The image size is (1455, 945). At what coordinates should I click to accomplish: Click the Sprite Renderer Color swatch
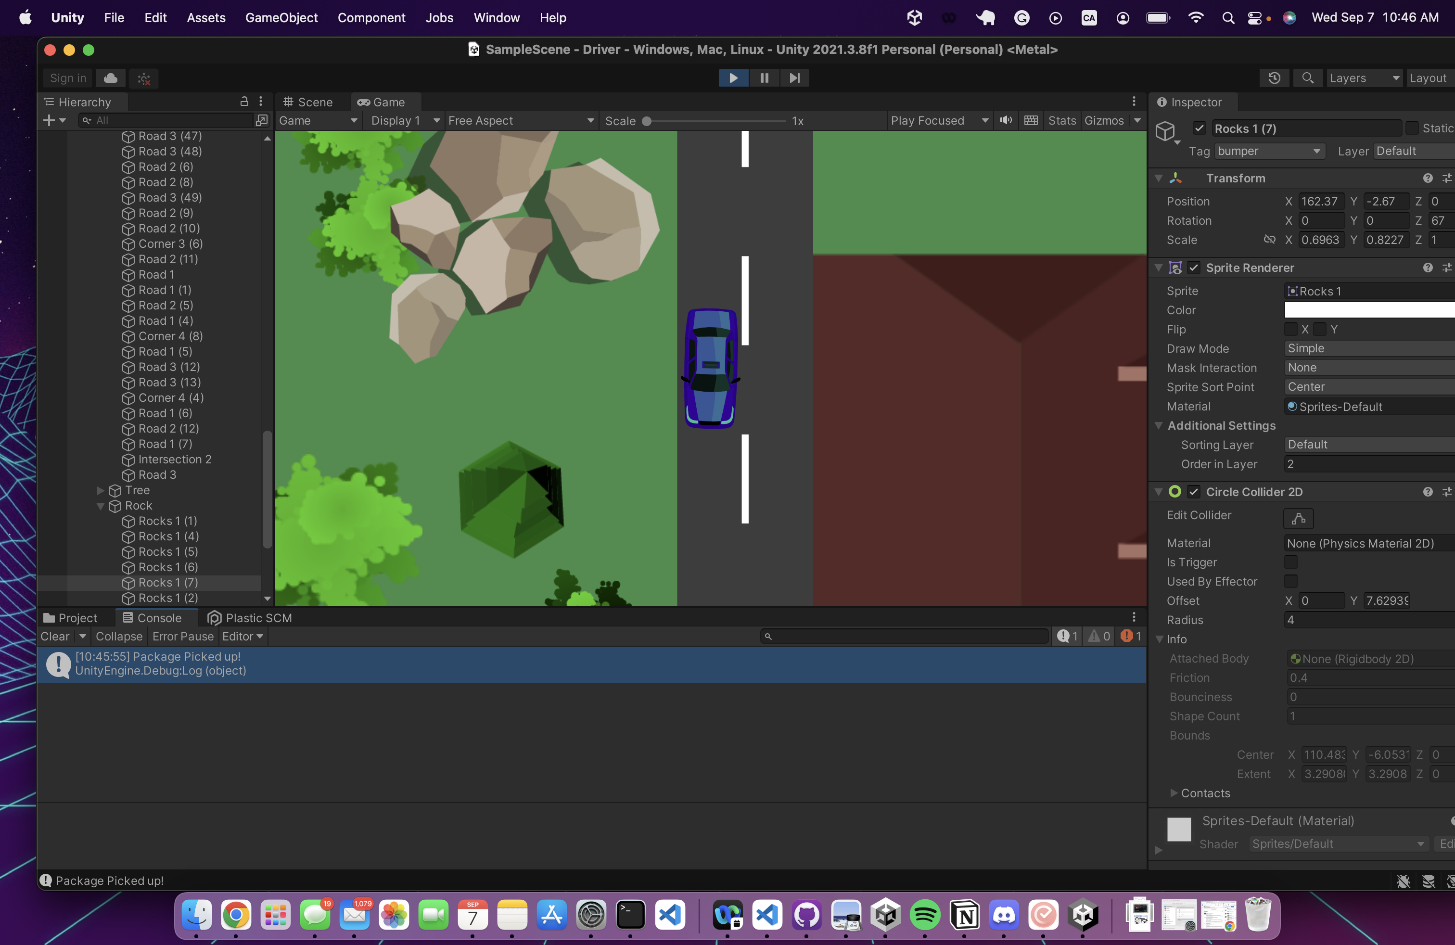click(x=1368, y=310)
